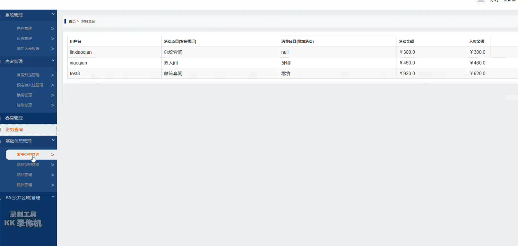Screen dimensions: 518x246
Task: Click ¥300.0 in the 消费金额 column
Action: click(407, 52)
